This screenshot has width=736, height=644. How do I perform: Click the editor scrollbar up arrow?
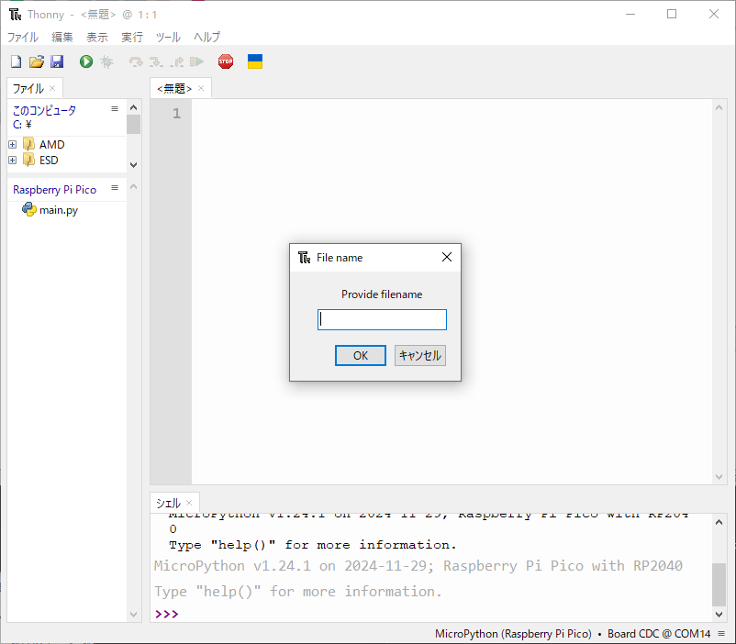click(719, 107)
